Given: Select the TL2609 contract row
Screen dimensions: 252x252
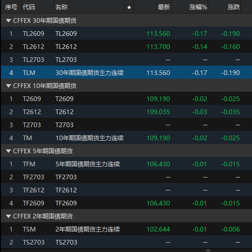Looking at the screenshot, I should click(127, 34).
